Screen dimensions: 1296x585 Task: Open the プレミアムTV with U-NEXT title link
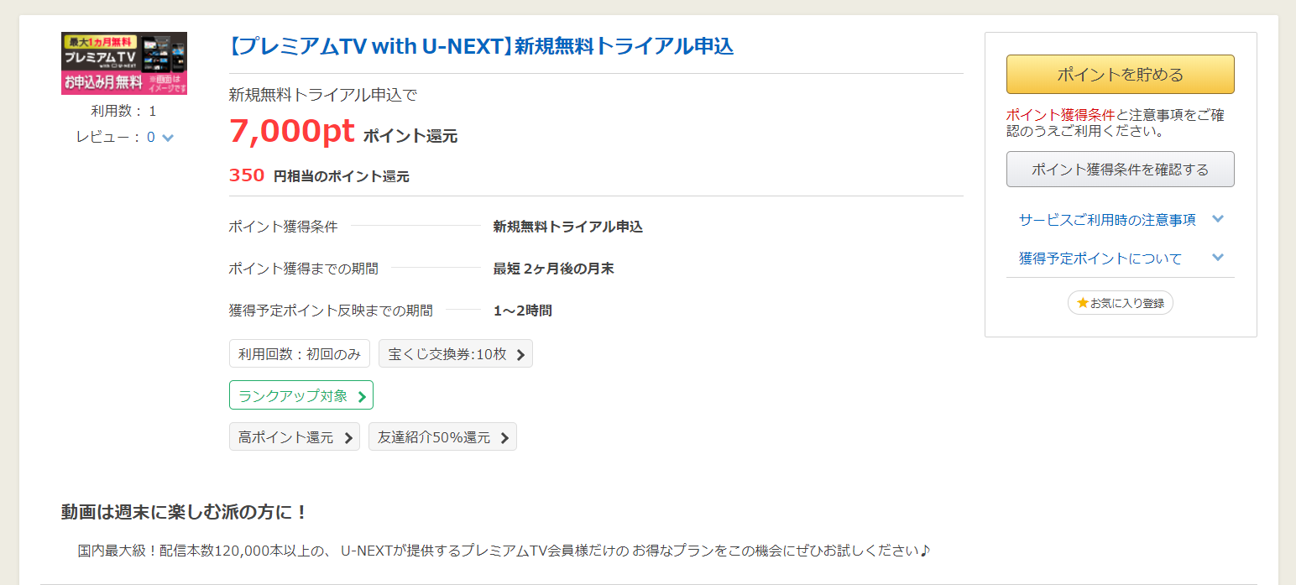[x=481, y=46]
